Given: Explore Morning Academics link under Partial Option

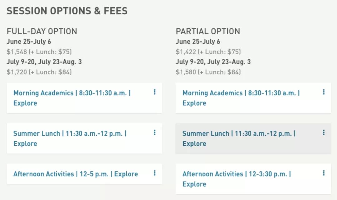Looking at the screenshot, I should [241, 98].
